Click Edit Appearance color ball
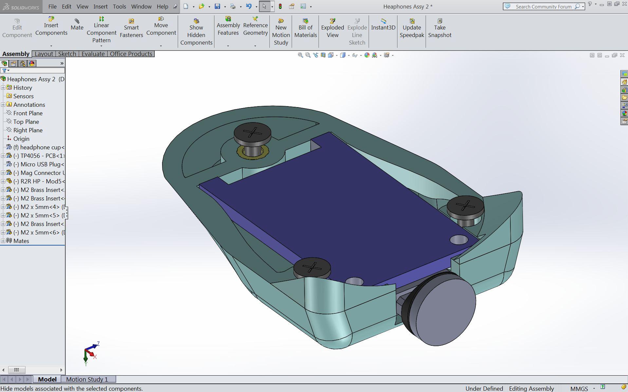 (367, 55)
